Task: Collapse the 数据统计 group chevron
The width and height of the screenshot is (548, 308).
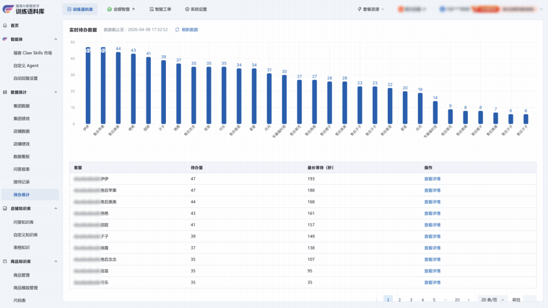Action: [56, 92]
